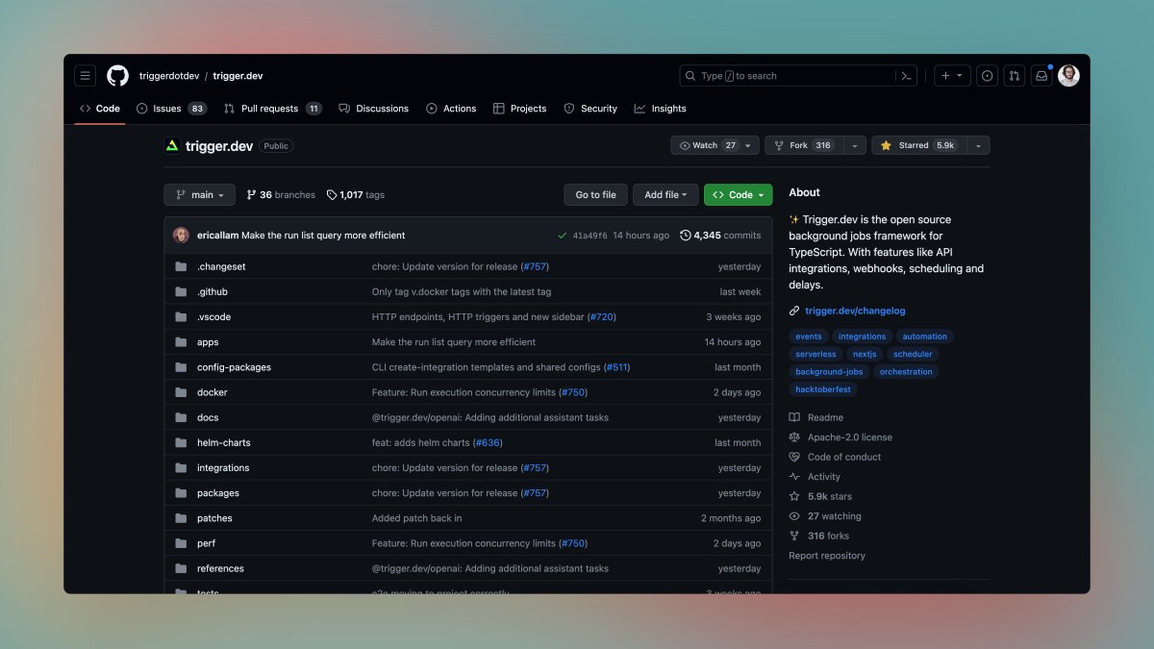Open the hamburger navigation menu
Screen dimensions: 1154x649
[86, 76]
